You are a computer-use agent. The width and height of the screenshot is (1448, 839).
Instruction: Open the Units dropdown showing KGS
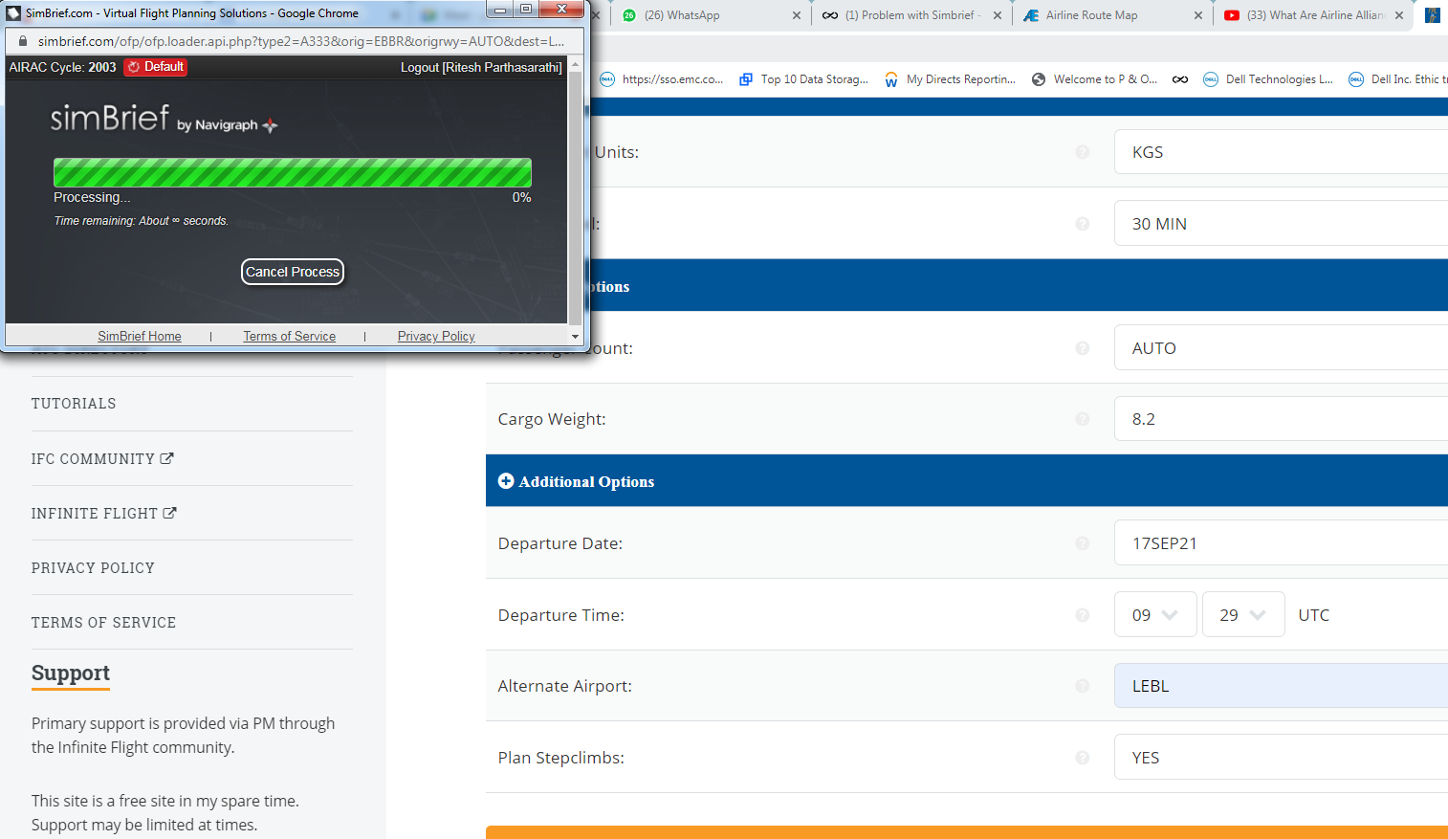click(x=1281, y=152)
